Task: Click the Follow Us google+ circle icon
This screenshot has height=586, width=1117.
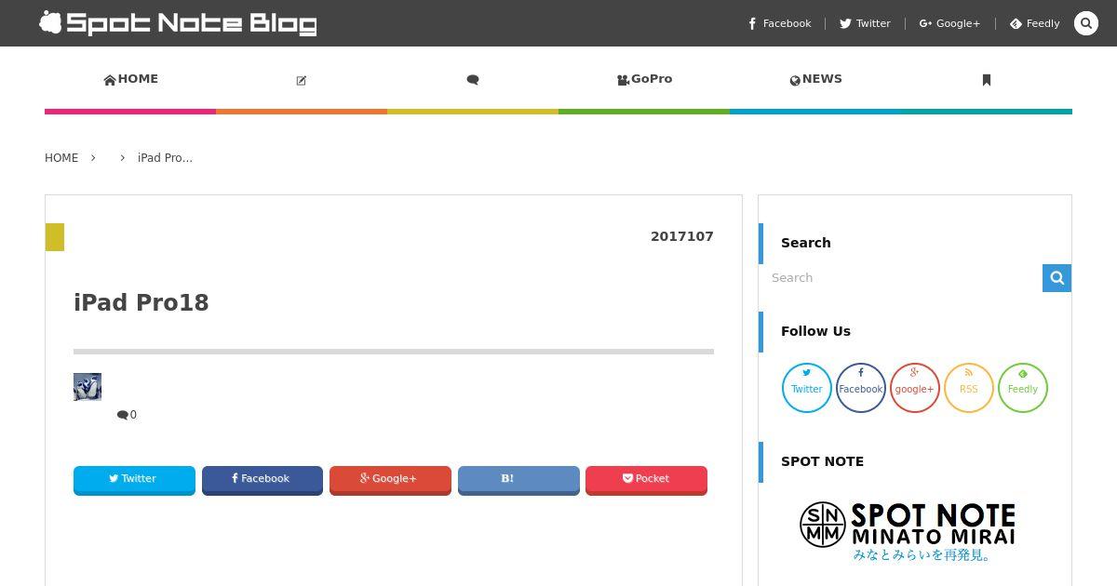Action: click(x=915, y=388)
